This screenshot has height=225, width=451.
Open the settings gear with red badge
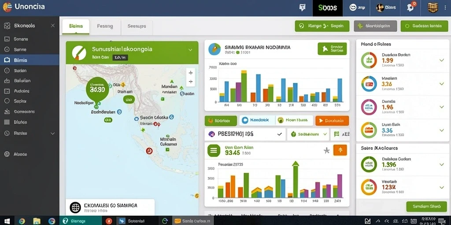point(410,7)
